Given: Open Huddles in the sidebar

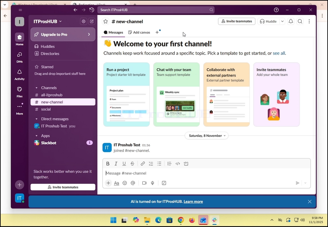Looking at the screenshot, I should pyautogui.click(x=63, y=47).
